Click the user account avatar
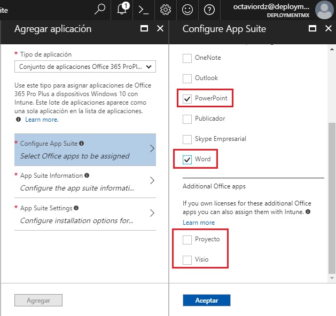Viewport: 336px width, 316px height. coord(324,10)
